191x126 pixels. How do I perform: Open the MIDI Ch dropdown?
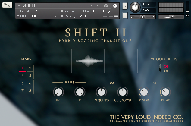(x=55, y=16)
